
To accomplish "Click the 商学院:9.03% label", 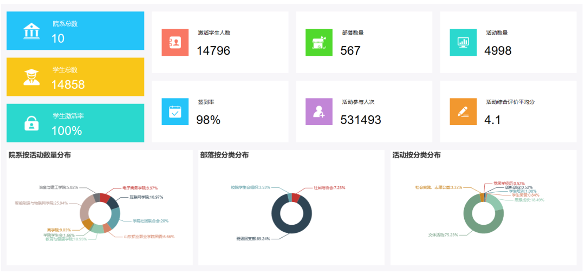I will 59,230.
